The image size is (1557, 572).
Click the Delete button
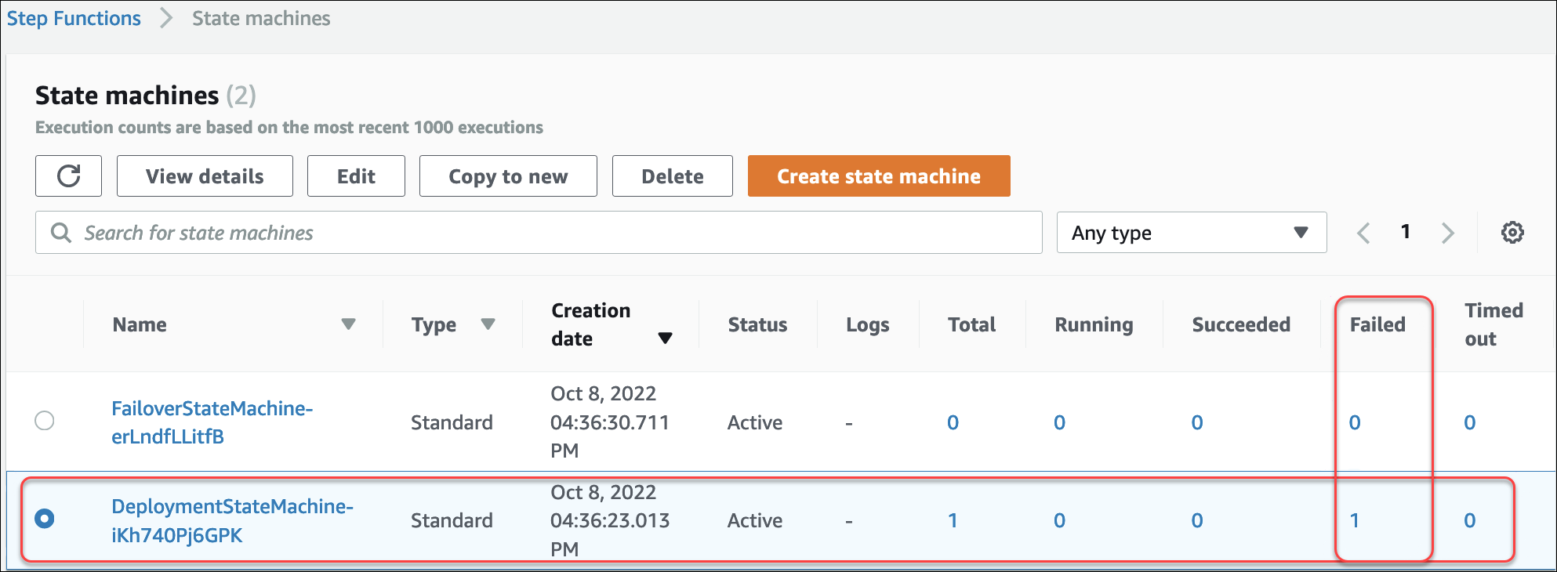(673, 176)
